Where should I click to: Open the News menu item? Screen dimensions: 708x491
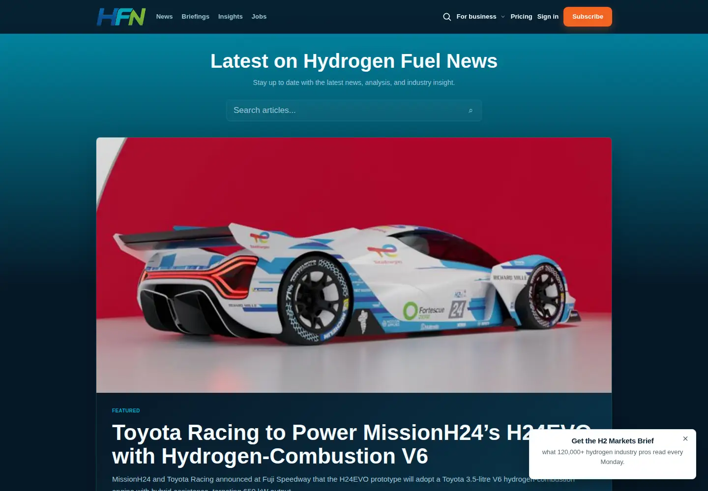click(x=164, y=17)
